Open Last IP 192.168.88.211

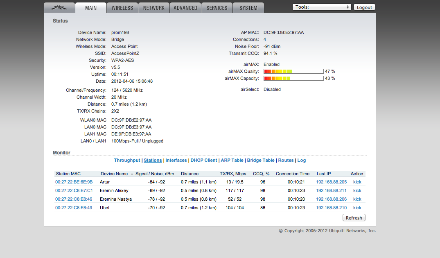tap(331, 190)
